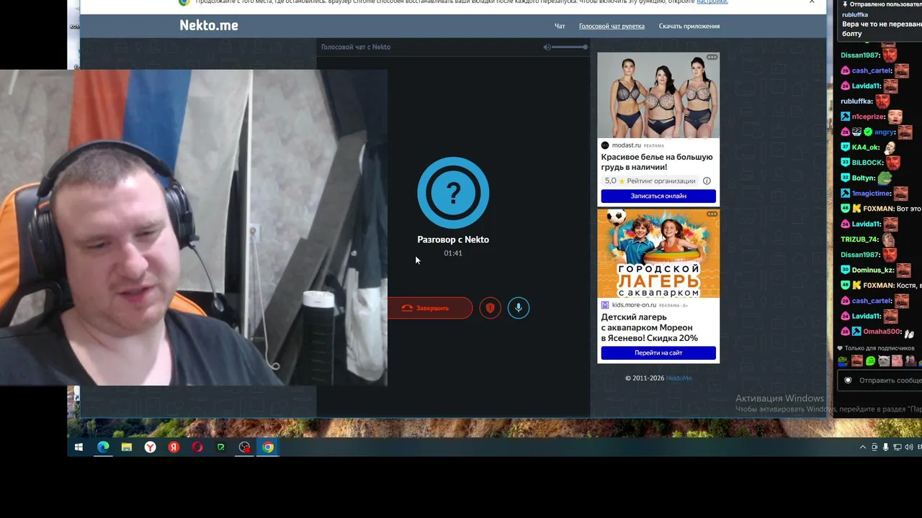
Task: Click the Детский лагерь с аквапарком ad headline
Action: pos(650,327)
